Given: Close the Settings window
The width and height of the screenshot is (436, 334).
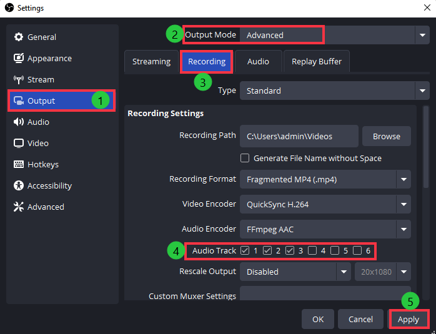Looking at the screenshot, I should tap(427, 7).
